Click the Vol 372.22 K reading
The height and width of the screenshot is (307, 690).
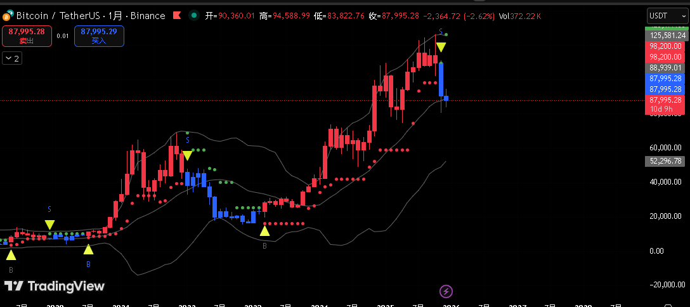point(520,16)
